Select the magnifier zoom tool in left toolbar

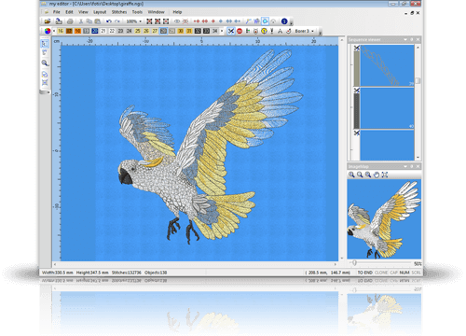[x=45, y=63]
